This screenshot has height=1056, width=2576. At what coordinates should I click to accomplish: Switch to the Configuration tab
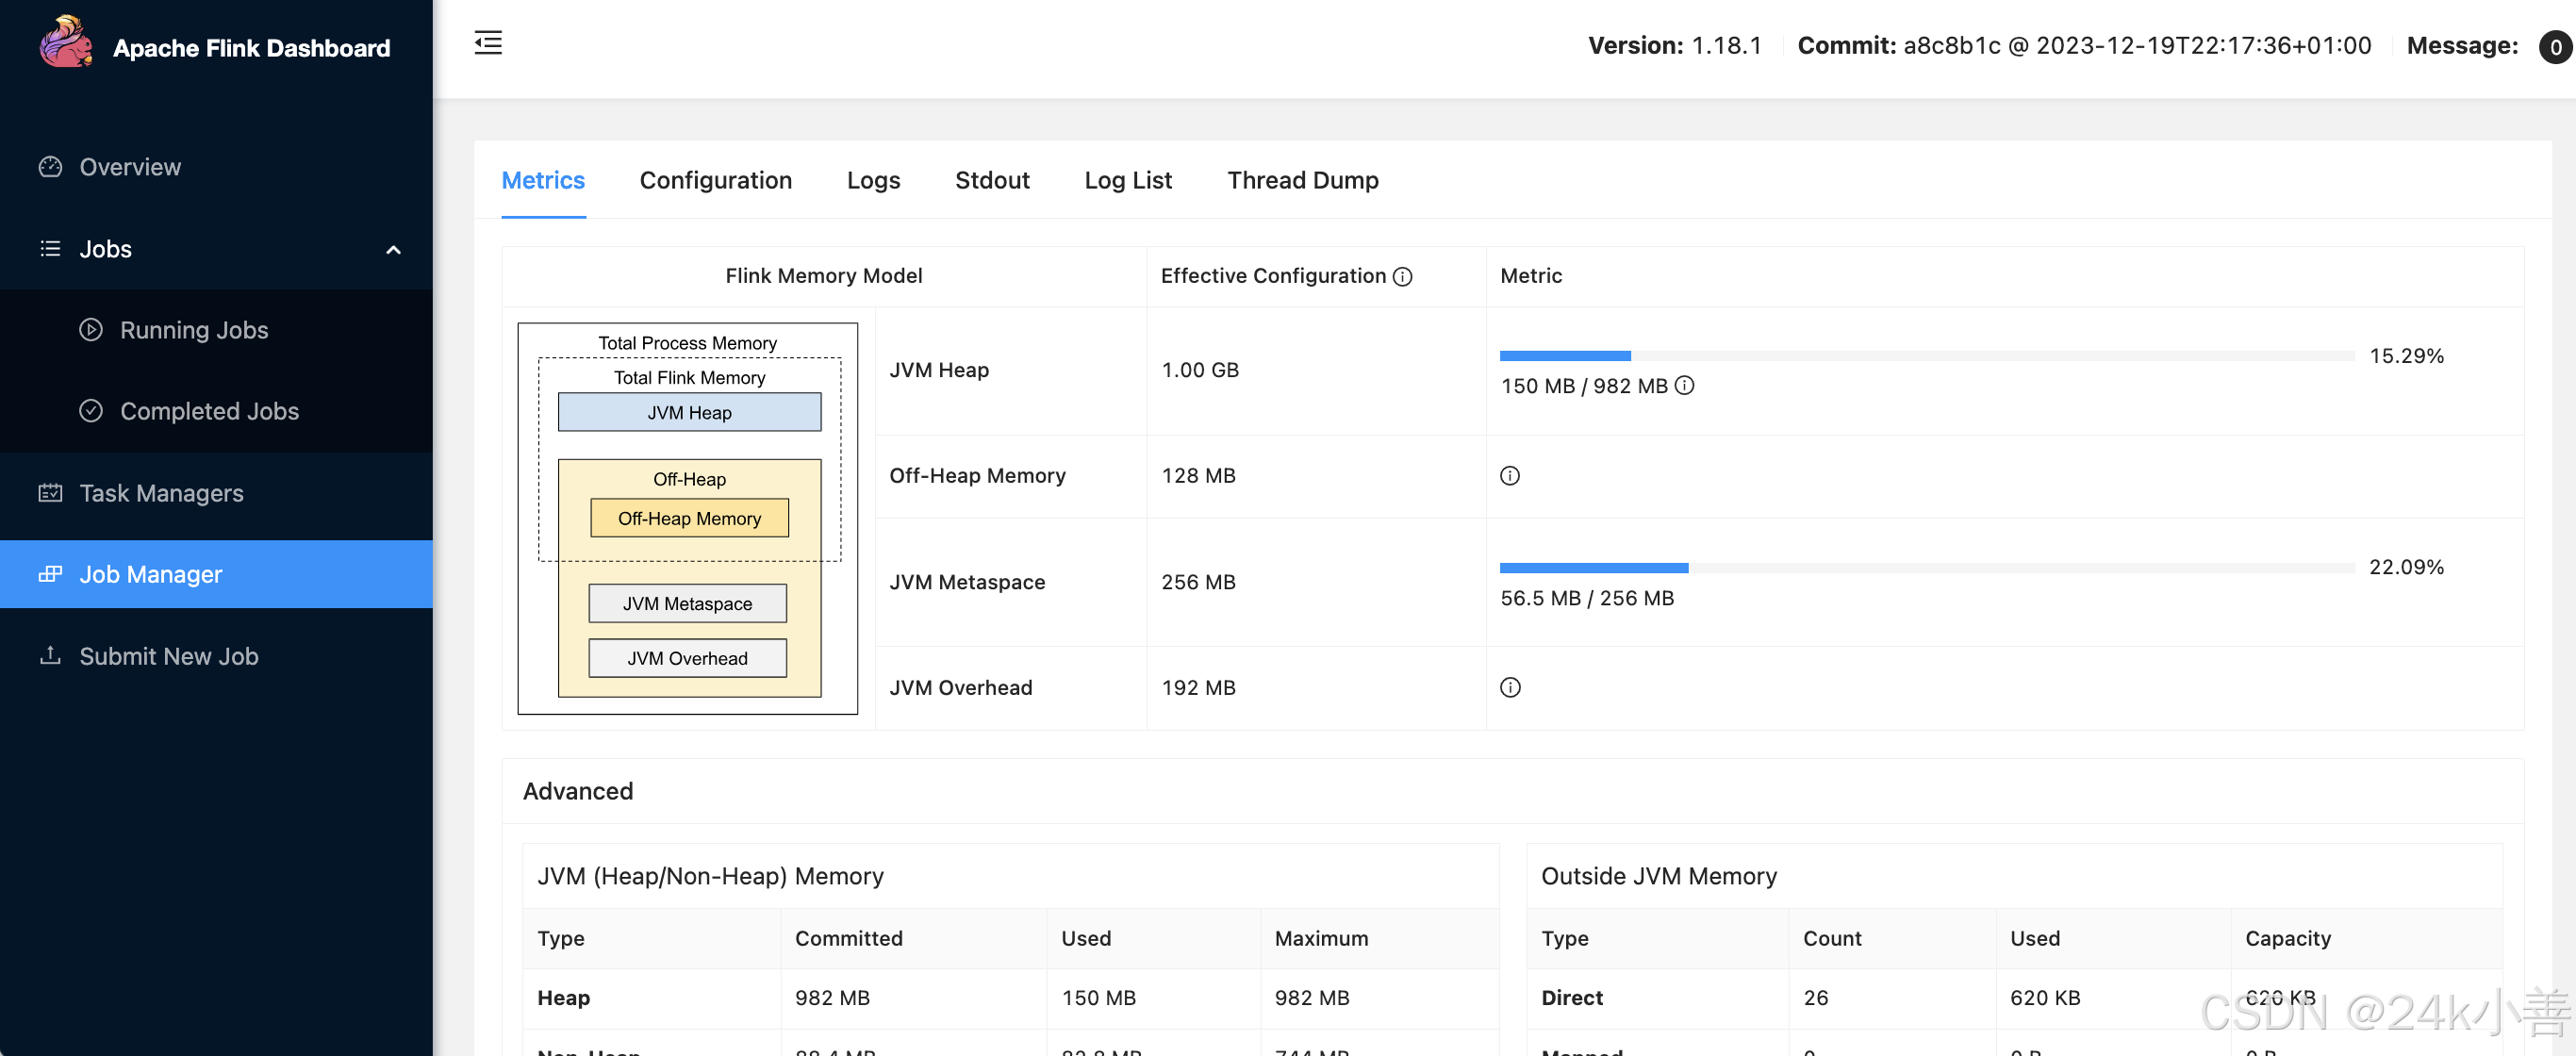click(x=715, y=180)
